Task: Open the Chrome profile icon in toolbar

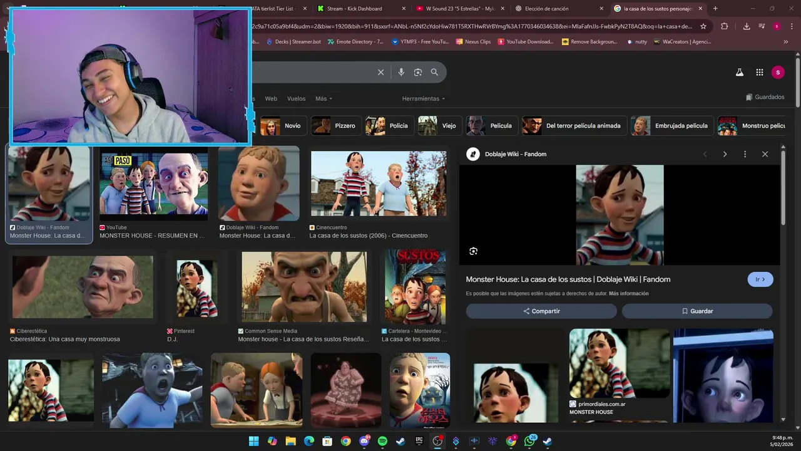Action: (x=777, y=26)
